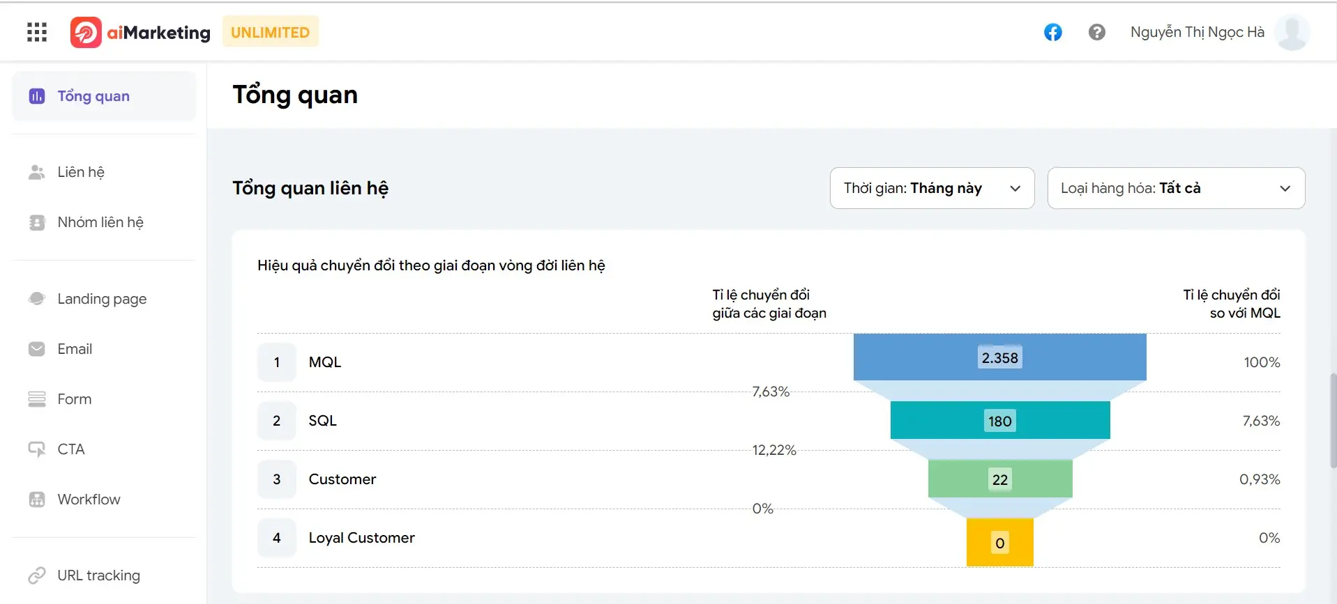The height and width of the screenshot is (604, 1337).
Task: Go to the Tổng quan menu item
Action: click(104, 96)
